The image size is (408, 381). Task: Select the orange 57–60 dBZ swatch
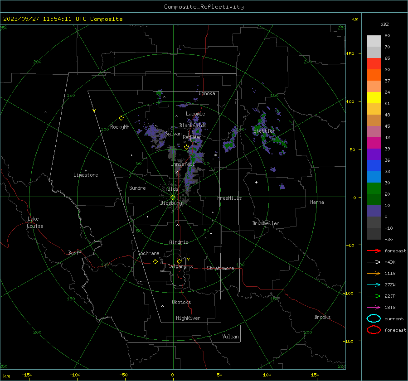[x=374, y=75]
